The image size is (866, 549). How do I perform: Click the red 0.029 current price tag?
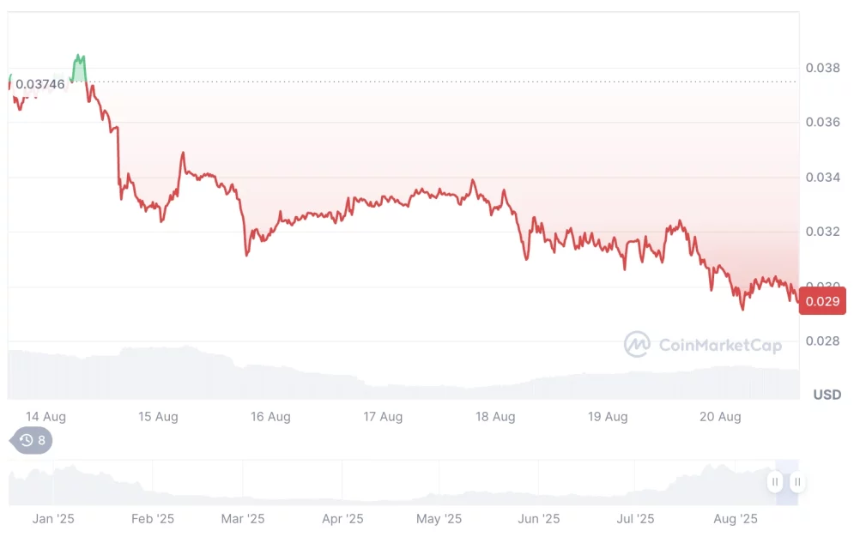[822, 301]
